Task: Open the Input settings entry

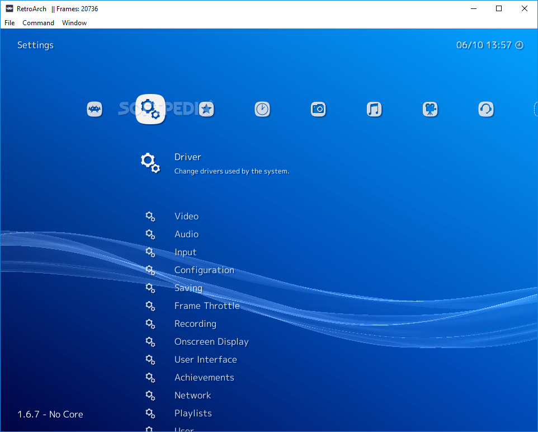Action: (x=185, y=252)
